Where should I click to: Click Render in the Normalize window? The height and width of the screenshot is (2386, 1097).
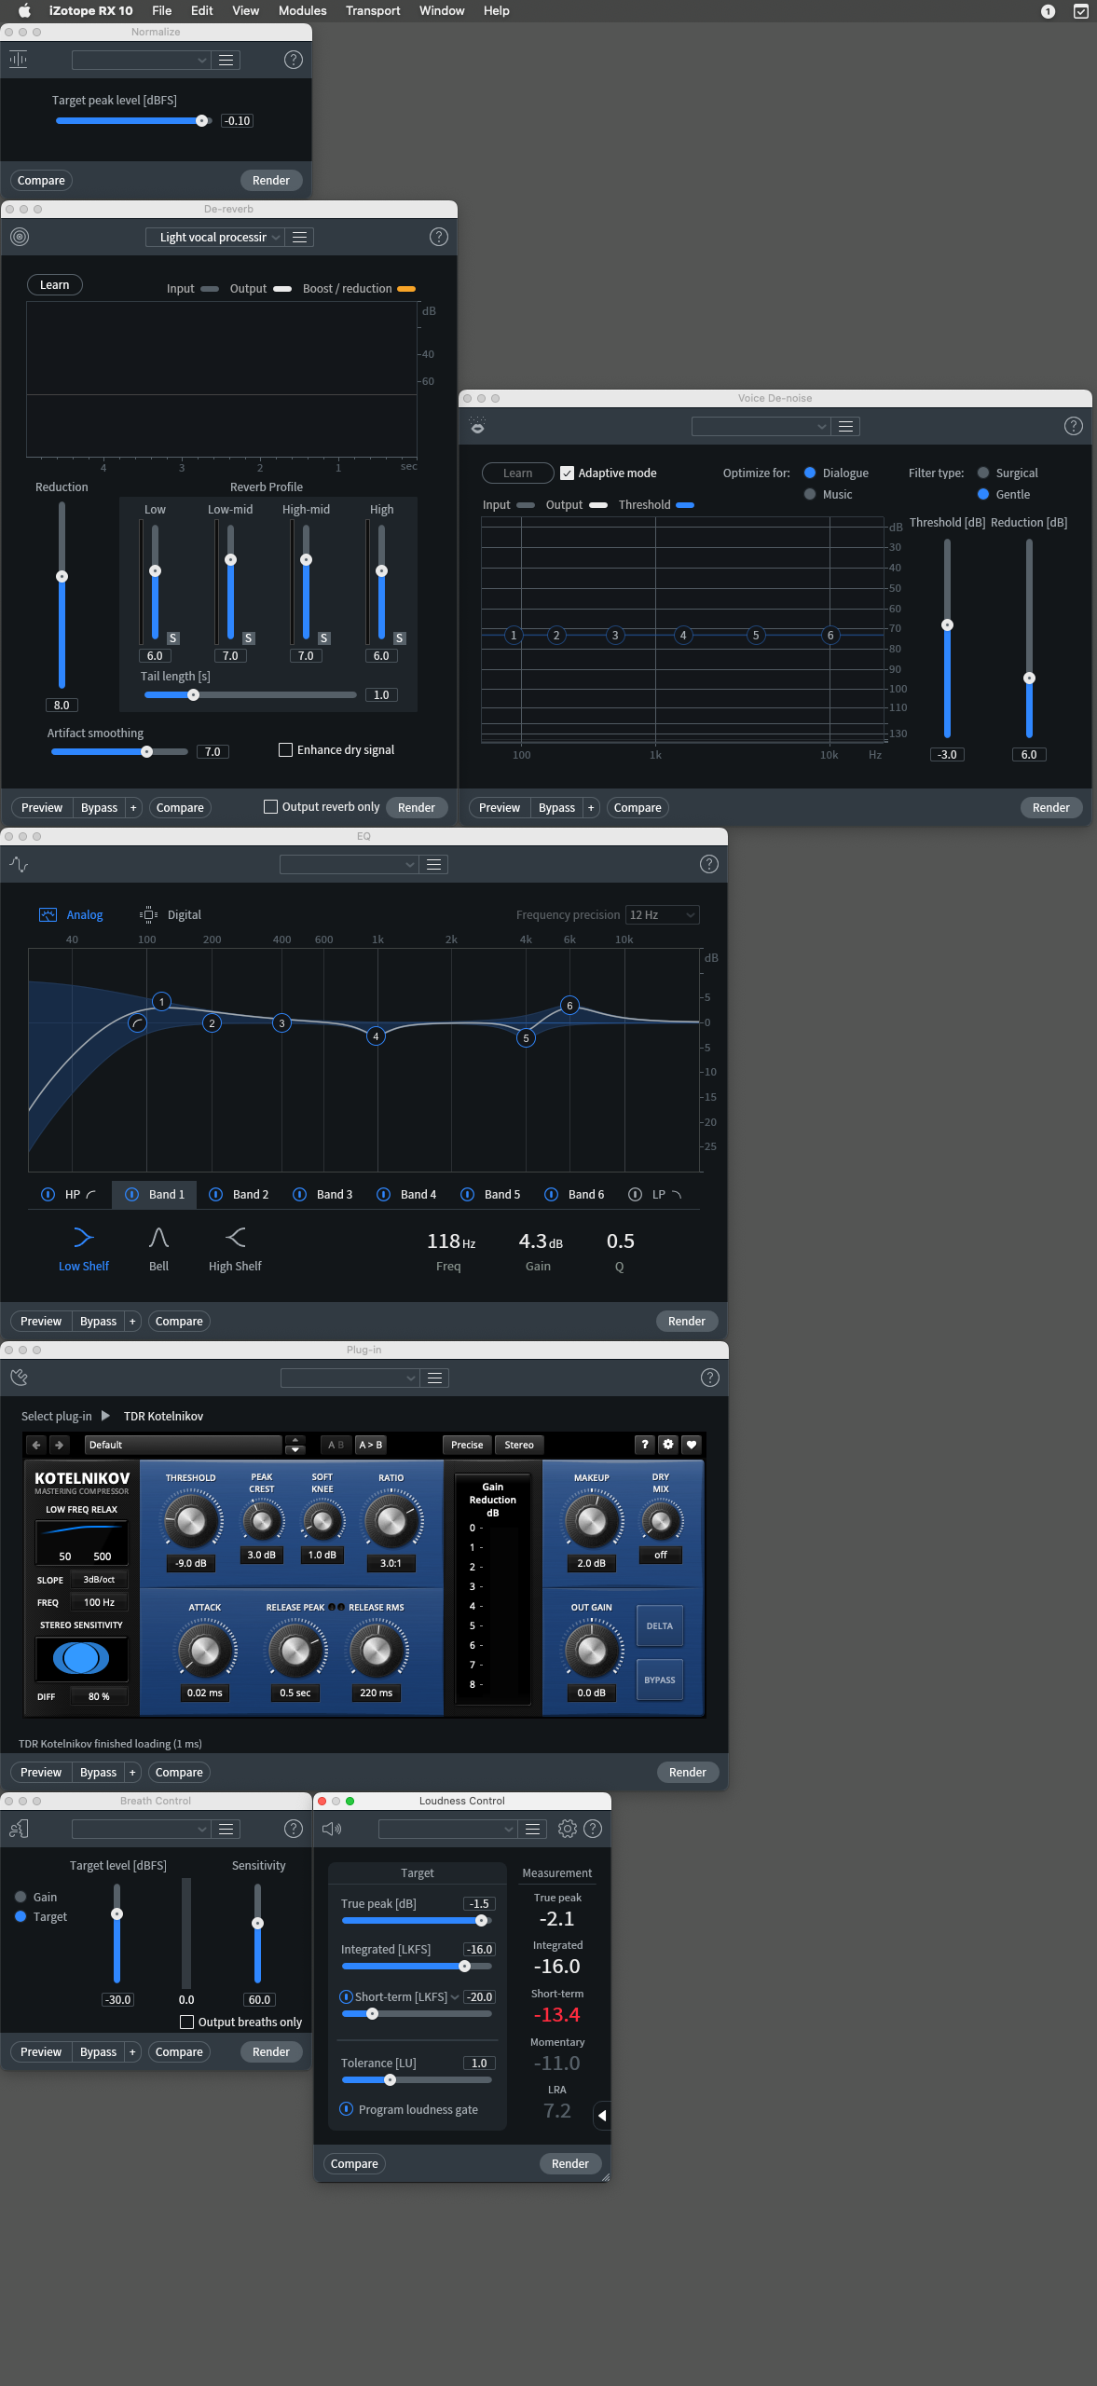pos(270,181)
